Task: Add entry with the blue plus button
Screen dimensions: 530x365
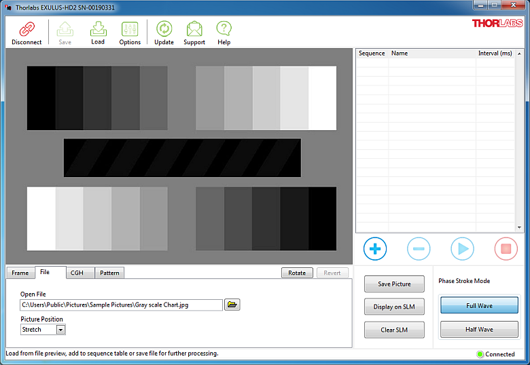Action: (x=375, y=249)
